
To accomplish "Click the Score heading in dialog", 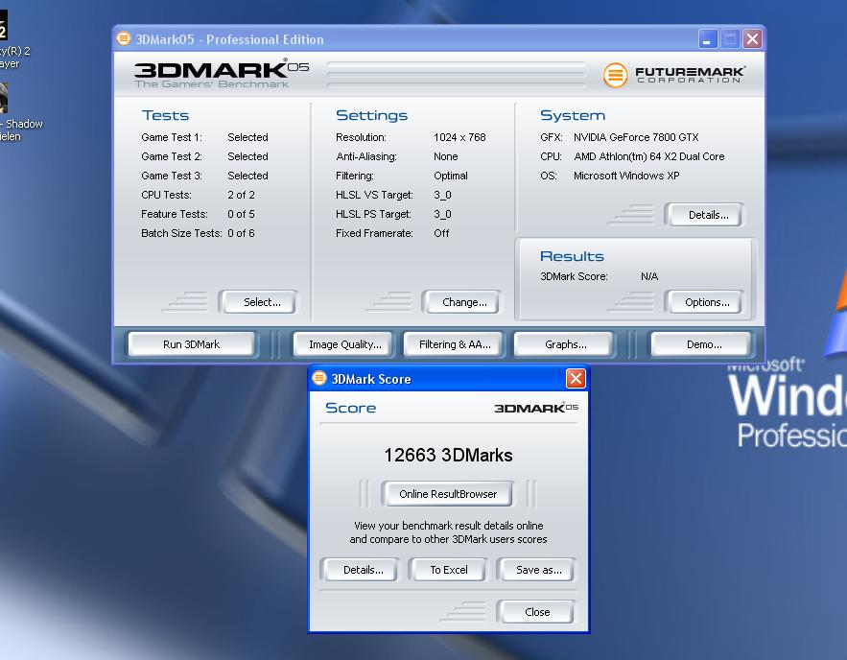I will tap(350, 408).
